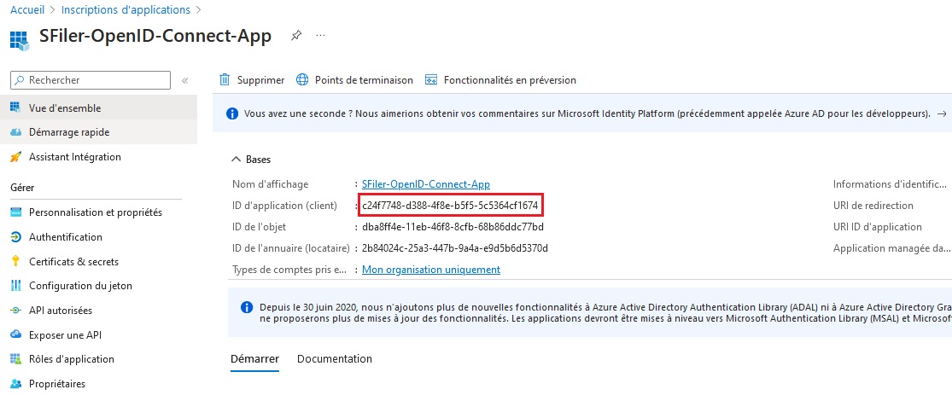Click the Démarrage rapide cloud icon
This screenshot has height=401, width=952.
click(x=16, y=131)
